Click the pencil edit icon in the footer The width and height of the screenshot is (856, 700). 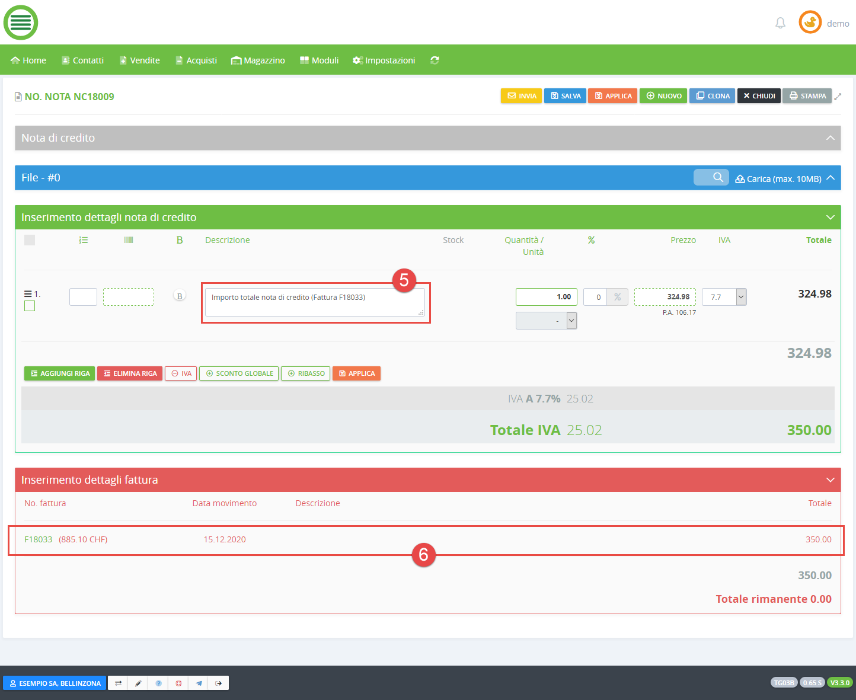pyautogui.click(x=138, y=683)
